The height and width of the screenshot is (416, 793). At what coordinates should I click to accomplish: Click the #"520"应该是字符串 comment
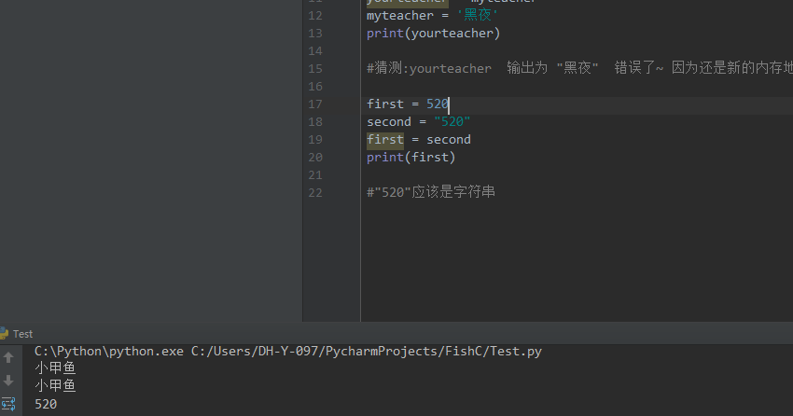431,192
